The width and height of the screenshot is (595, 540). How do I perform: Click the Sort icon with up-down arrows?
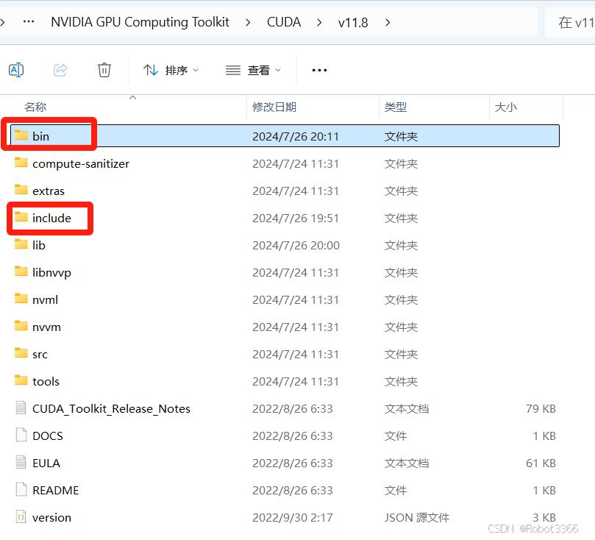[150, 69]
